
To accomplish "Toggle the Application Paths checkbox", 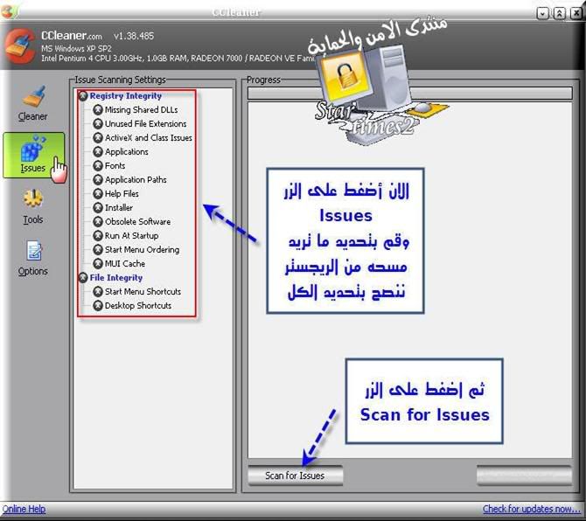I will (98, 180).
